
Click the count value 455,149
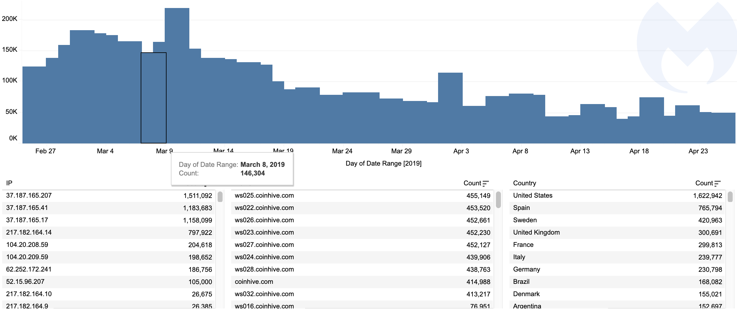tap(478, 196)
